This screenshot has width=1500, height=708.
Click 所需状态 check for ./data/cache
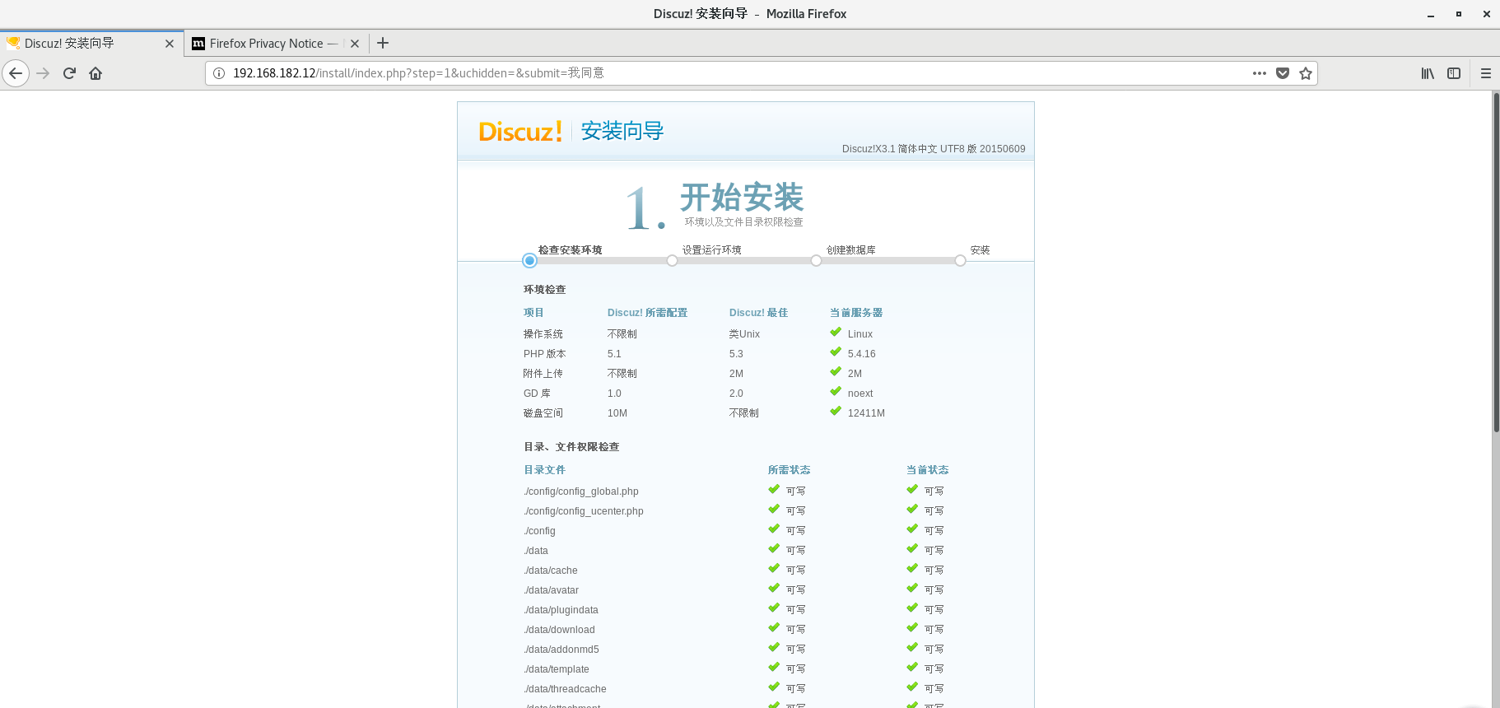click(774, 569)
